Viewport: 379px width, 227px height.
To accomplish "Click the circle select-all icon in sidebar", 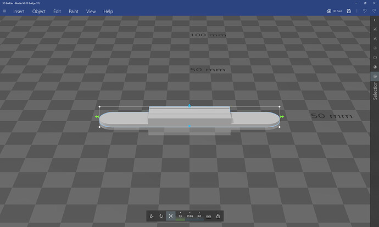I will (375, 58).
